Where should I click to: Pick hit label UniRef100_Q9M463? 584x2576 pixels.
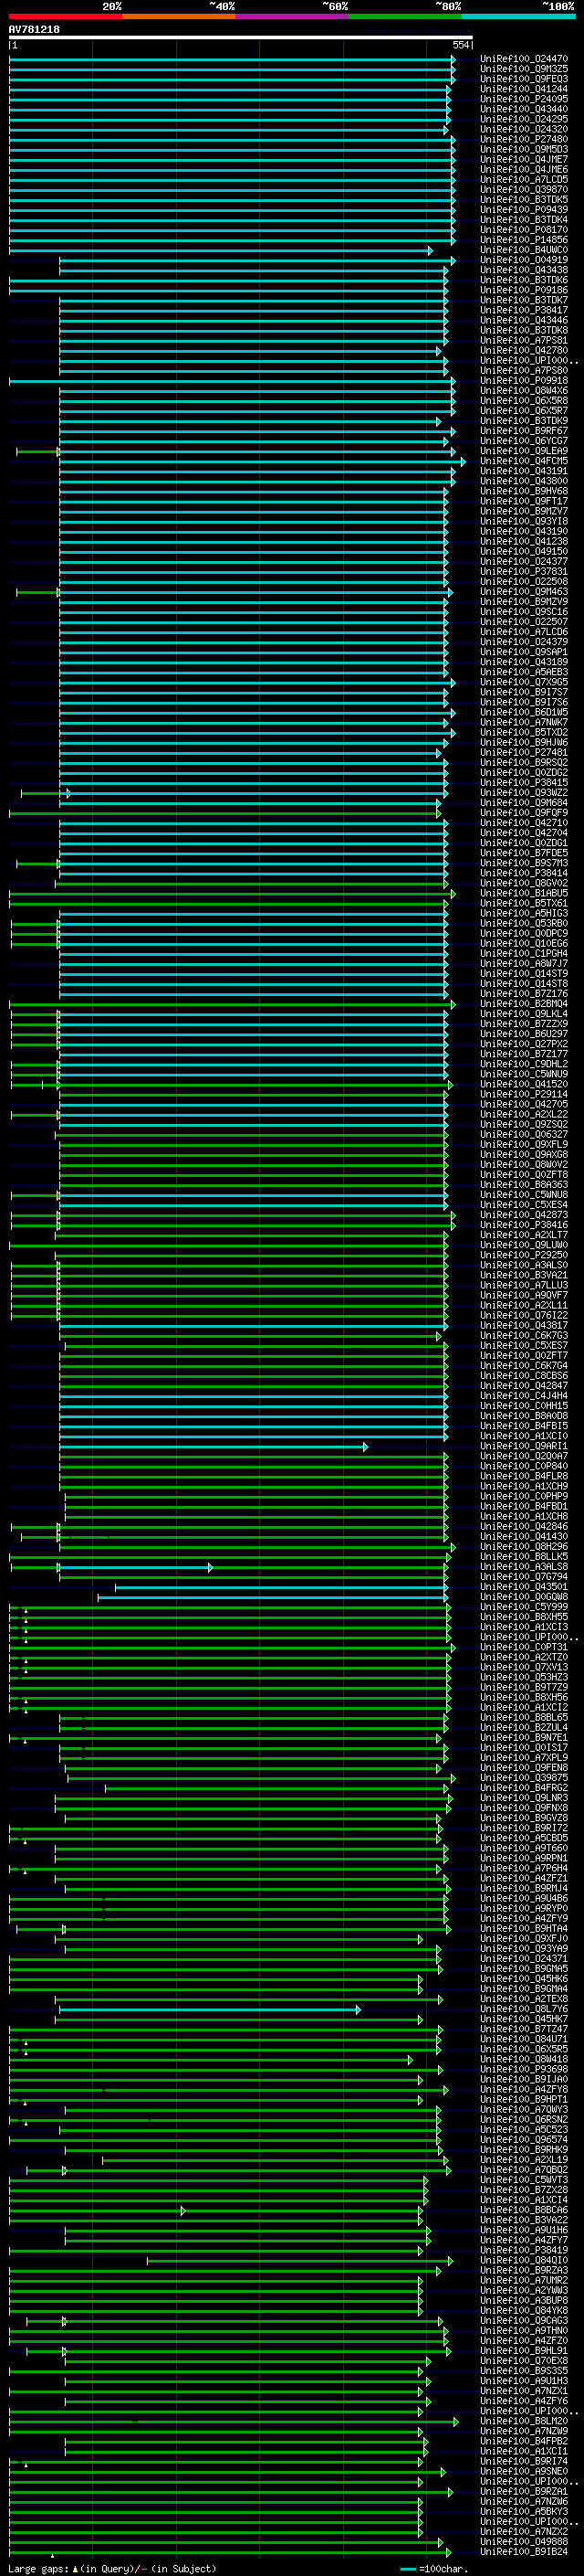[x=524, y=592]
